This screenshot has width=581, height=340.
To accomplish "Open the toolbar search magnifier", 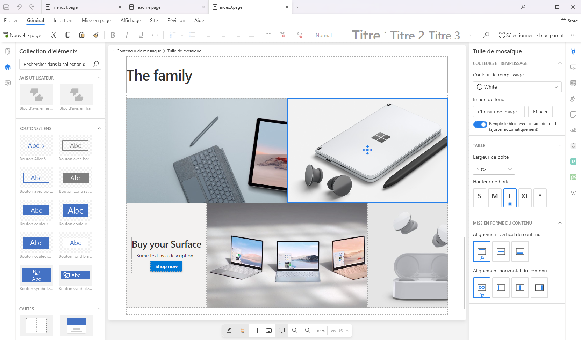I will click(486, 35).
